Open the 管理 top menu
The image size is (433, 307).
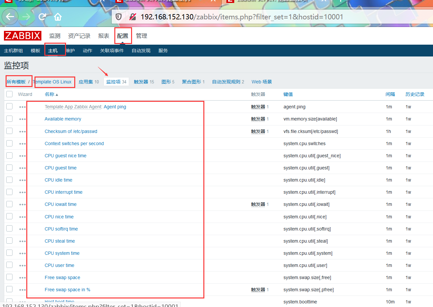[142, 36]
